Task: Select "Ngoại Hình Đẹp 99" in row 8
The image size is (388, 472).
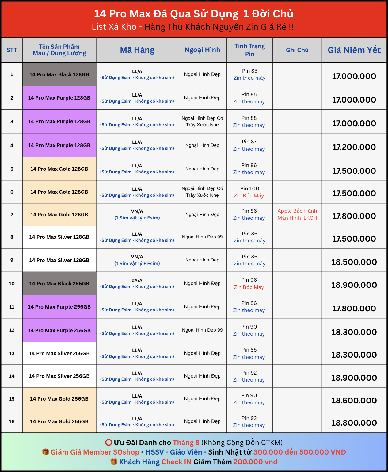Action: click(x=202, y=237)
